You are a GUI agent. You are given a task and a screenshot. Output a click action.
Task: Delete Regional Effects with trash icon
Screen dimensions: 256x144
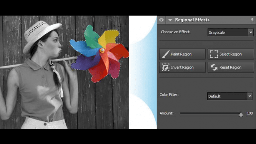coord(252,20)
